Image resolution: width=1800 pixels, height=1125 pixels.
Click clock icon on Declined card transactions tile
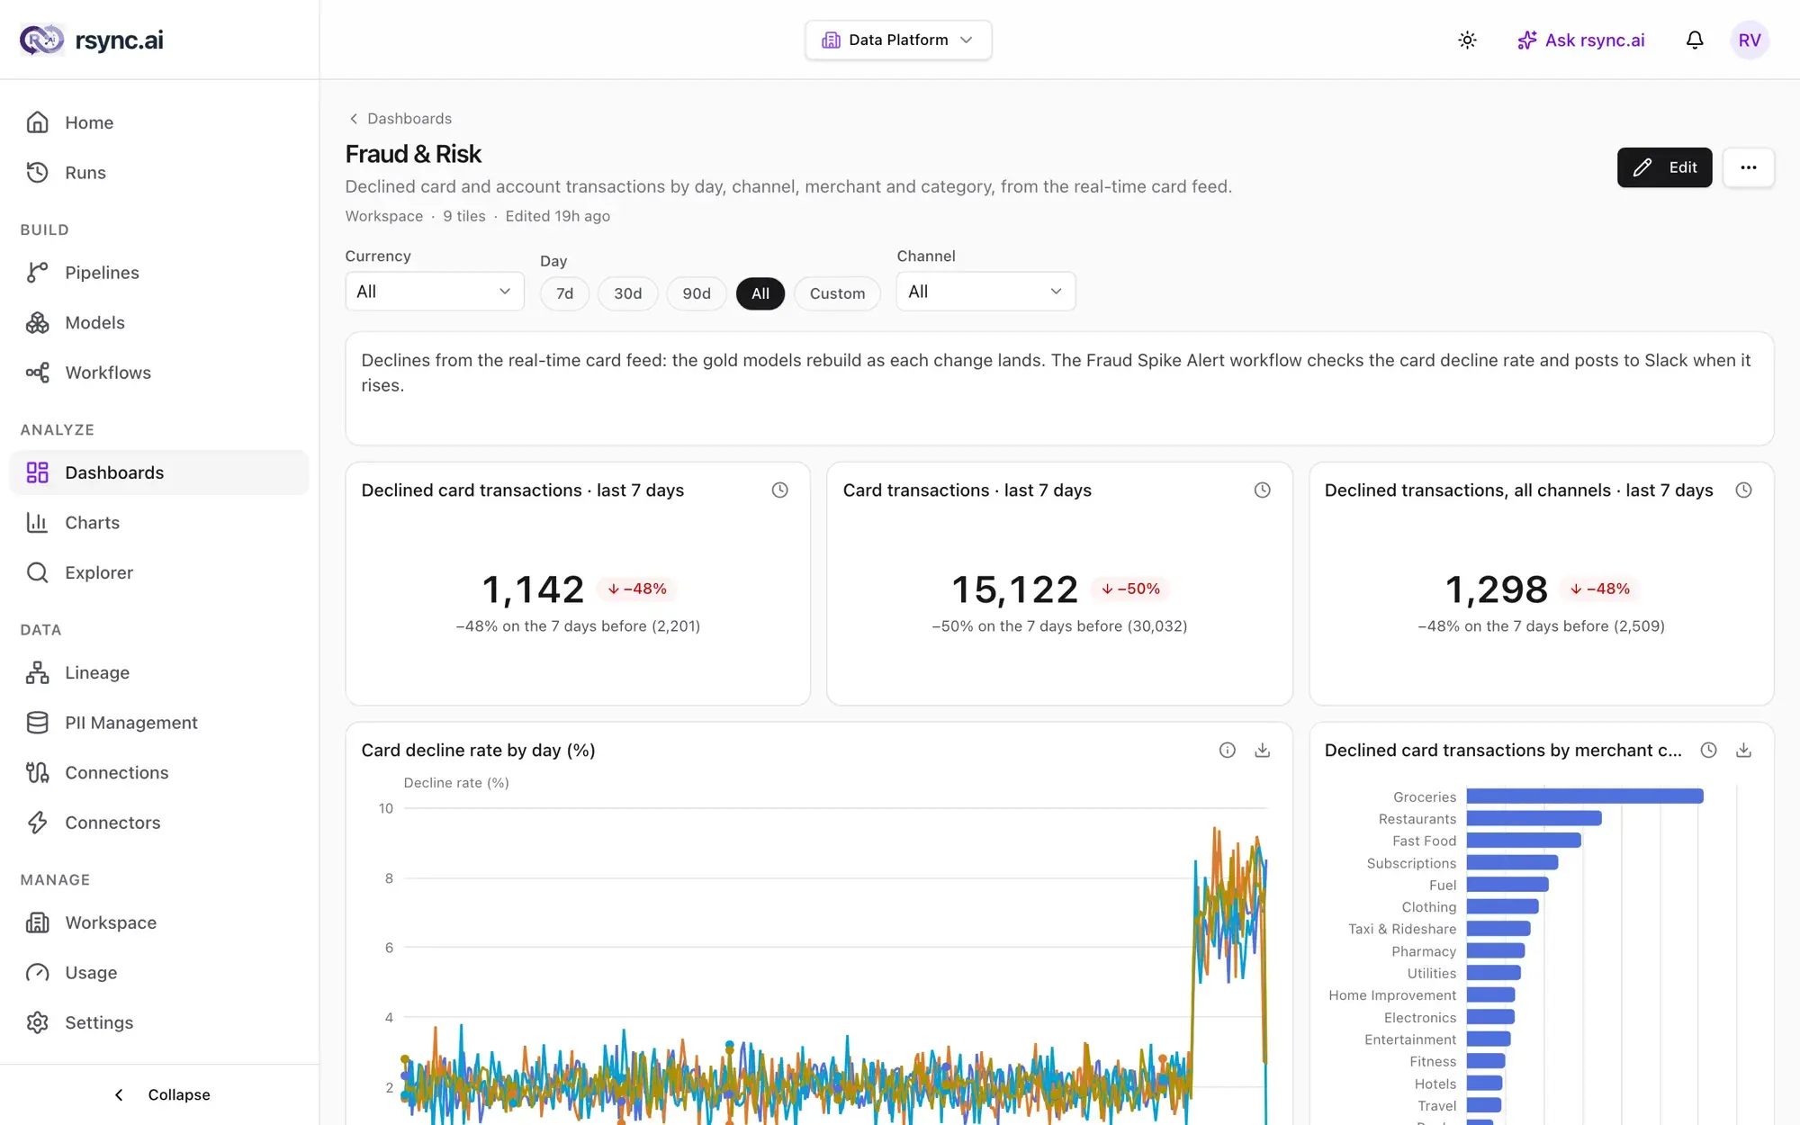[x=779, y=490]
